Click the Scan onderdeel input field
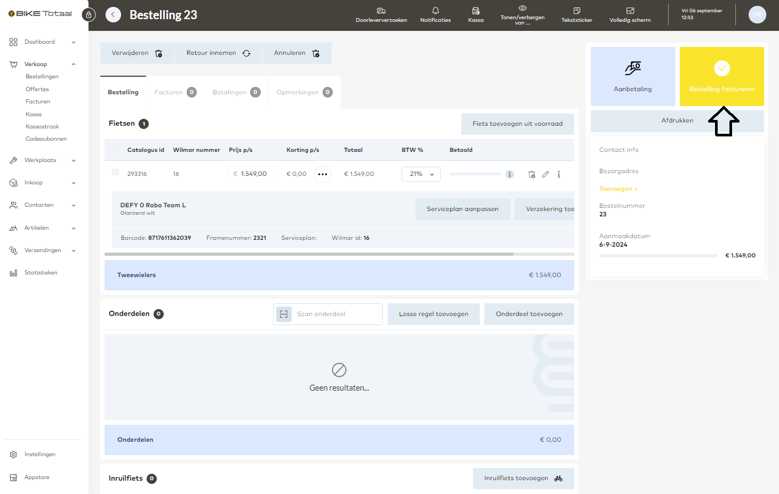 (x=336, y=314)
